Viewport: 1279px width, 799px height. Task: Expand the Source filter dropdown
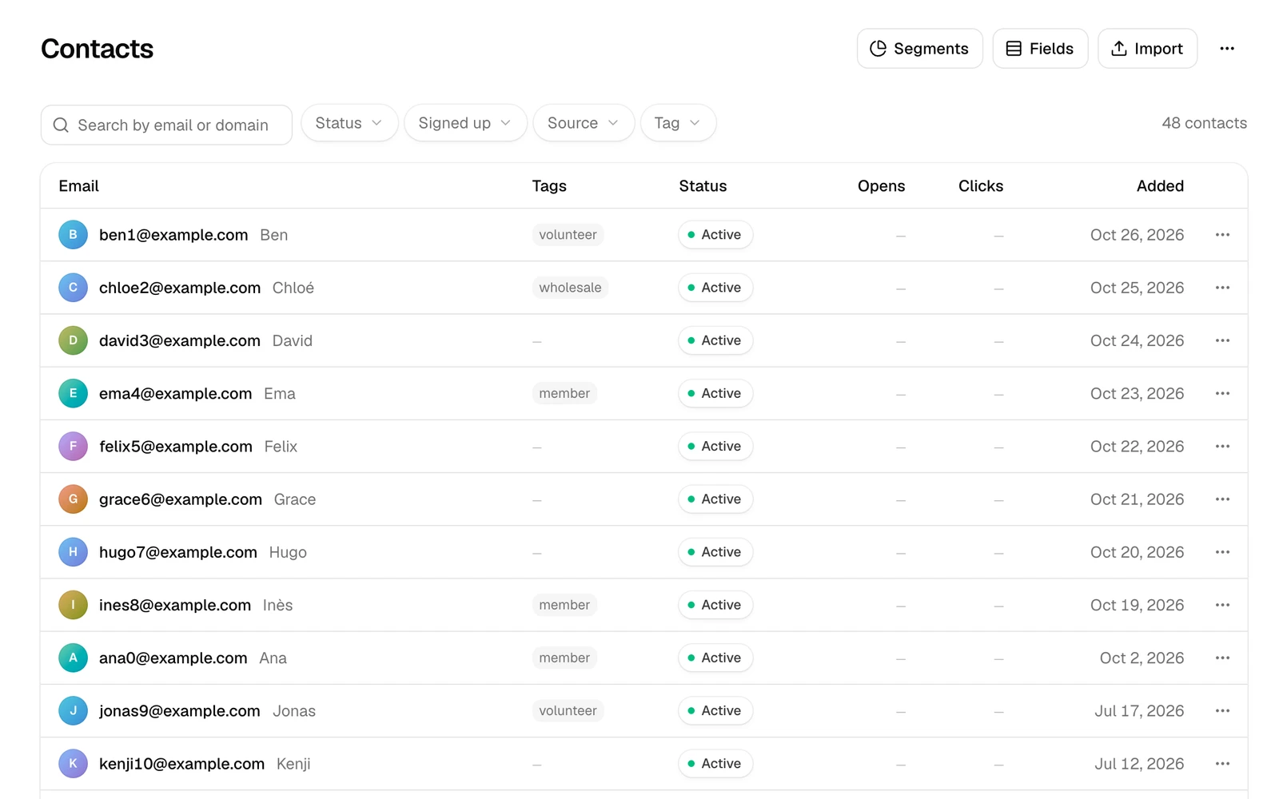point(584,123)
